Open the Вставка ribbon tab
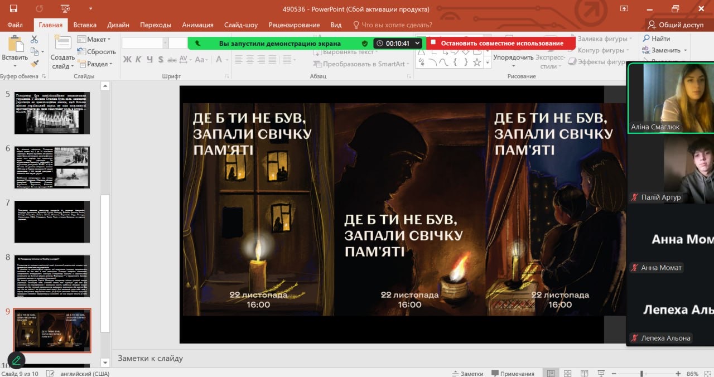The image size is (714, 377). pyautogui.click(x=85, y=25)
